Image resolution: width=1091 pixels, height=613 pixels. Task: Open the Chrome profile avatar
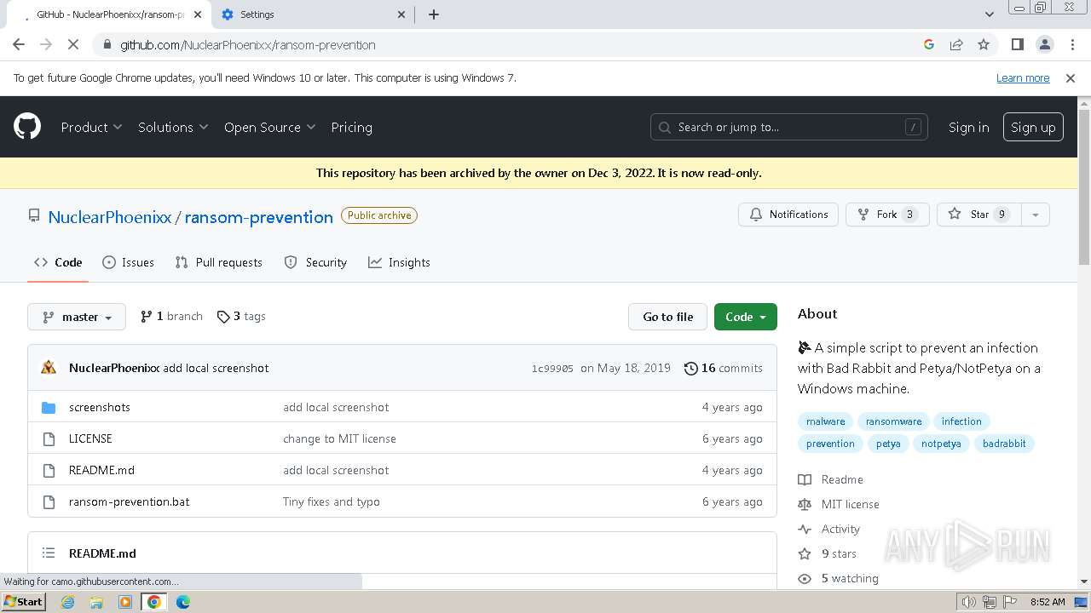1044,44
